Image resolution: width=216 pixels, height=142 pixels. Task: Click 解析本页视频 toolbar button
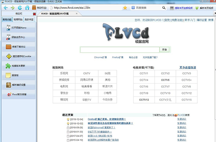(x=204, y=8)
